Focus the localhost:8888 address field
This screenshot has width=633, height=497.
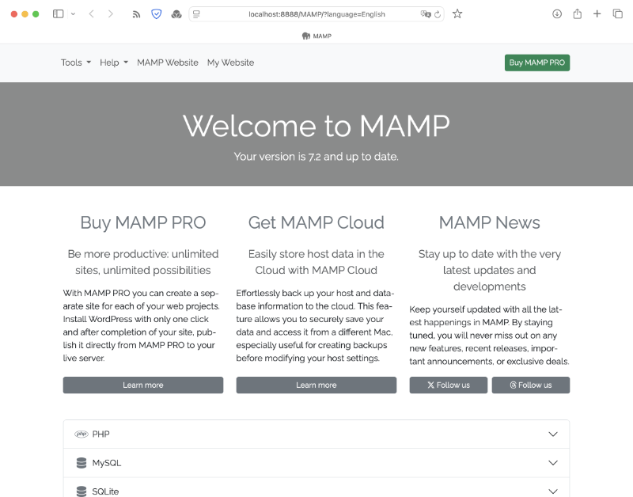[x=316, y=14]
